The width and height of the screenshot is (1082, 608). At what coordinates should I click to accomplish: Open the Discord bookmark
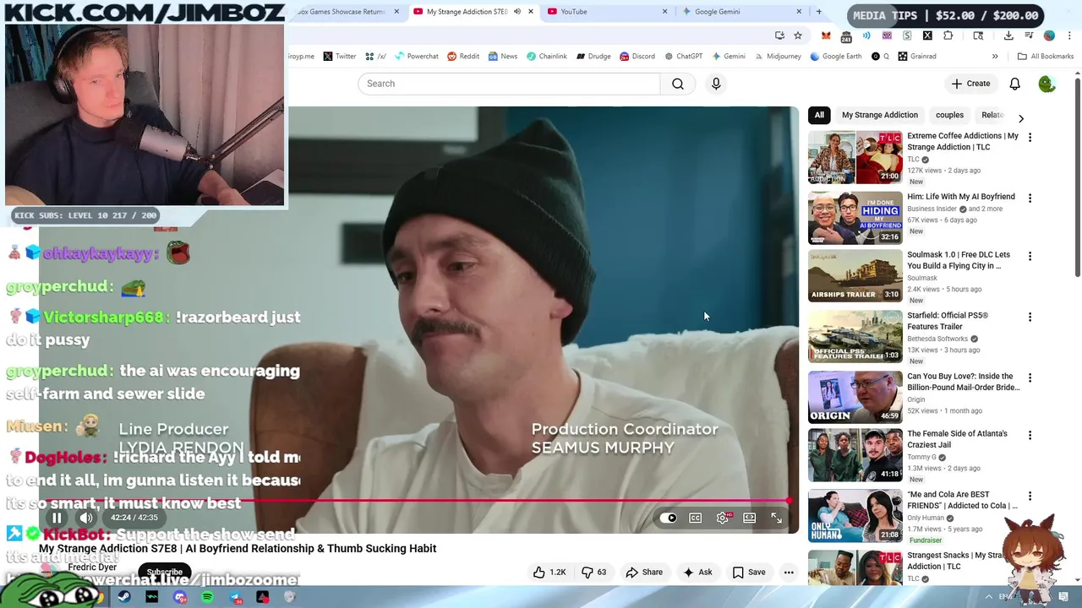[637, 57]
